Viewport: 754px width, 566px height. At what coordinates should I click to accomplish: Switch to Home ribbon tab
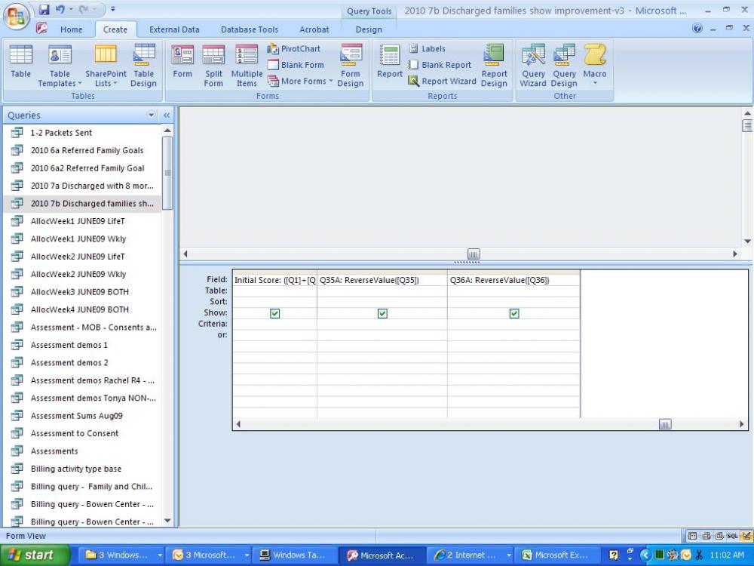point(71,29)
